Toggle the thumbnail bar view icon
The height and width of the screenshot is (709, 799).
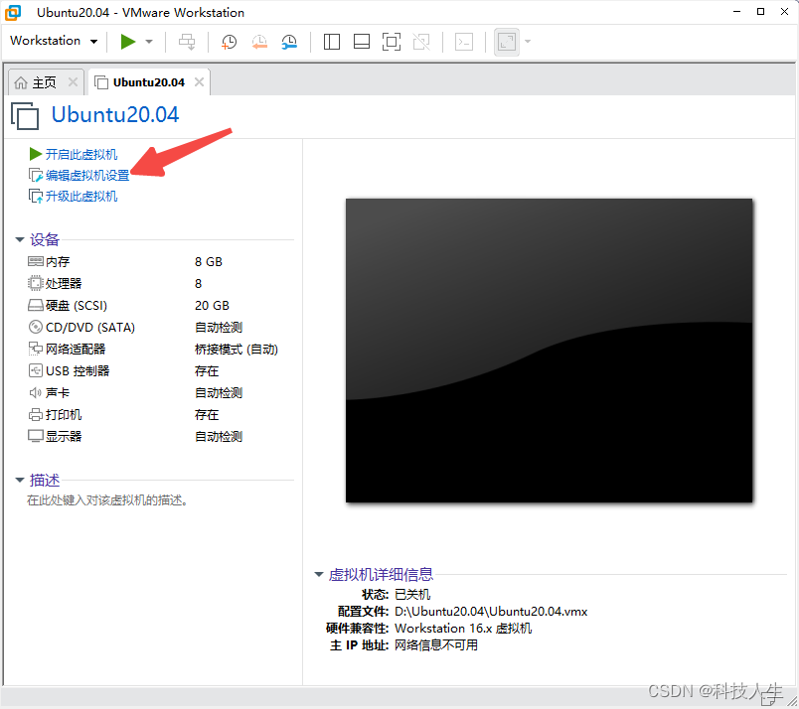tap(362, 42)
